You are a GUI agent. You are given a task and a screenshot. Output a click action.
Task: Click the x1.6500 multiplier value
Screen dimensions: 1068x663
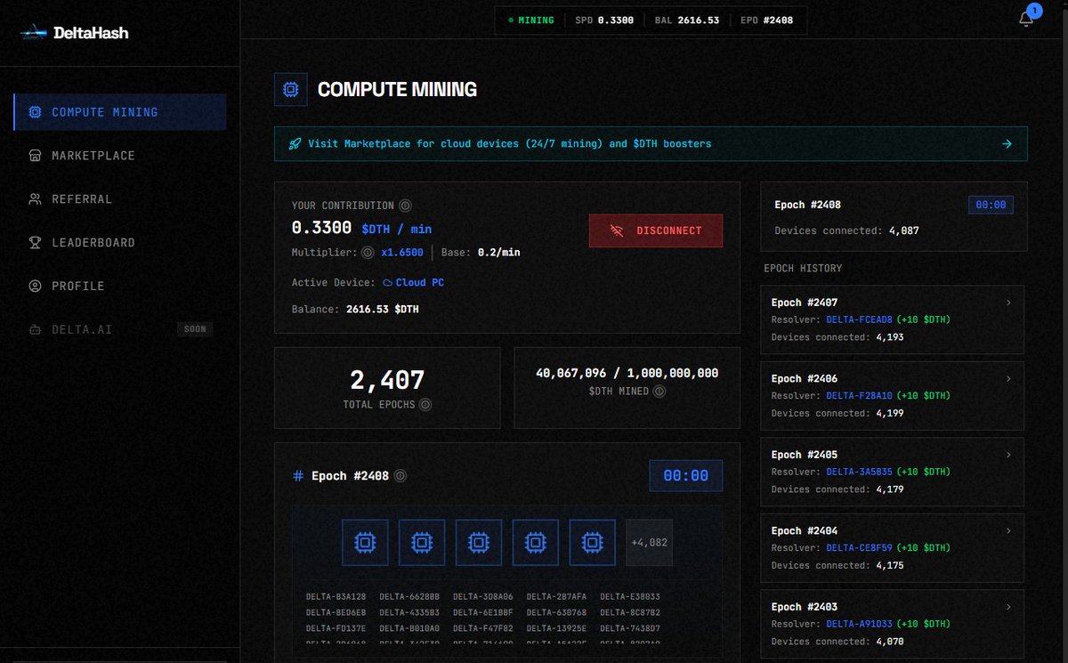point(402,252)
